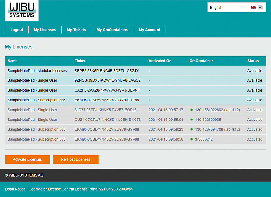This screenshot has width=271, height=197.
Task: Click the © WIBU-SYSTEMS AG footer text
Action: (x=24, y=175)
